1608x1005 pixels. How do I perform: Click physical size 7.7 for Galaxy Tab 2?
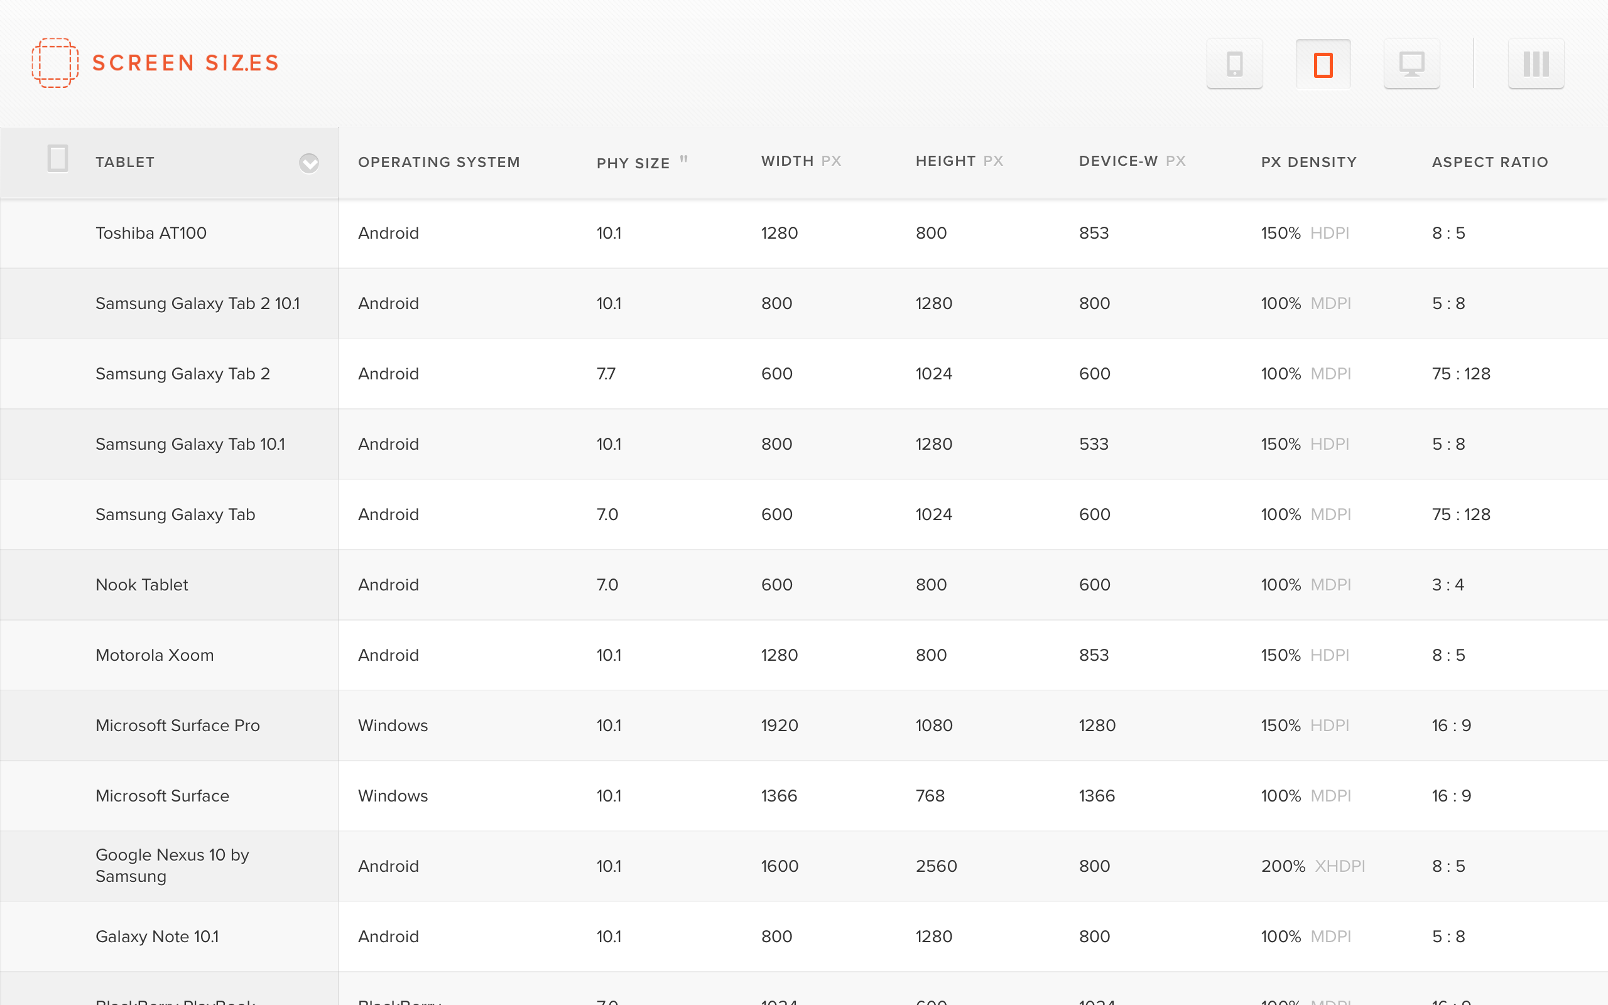[x=606, y=374]
